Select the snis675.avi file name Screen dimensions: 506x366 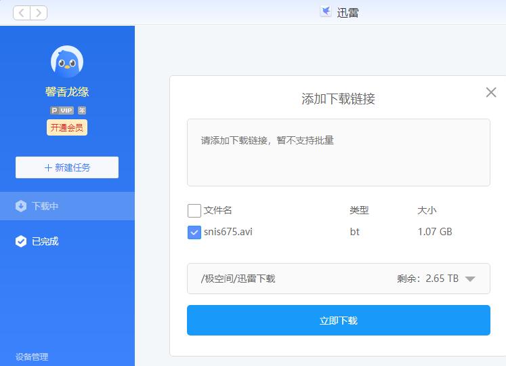coord(228,232)
